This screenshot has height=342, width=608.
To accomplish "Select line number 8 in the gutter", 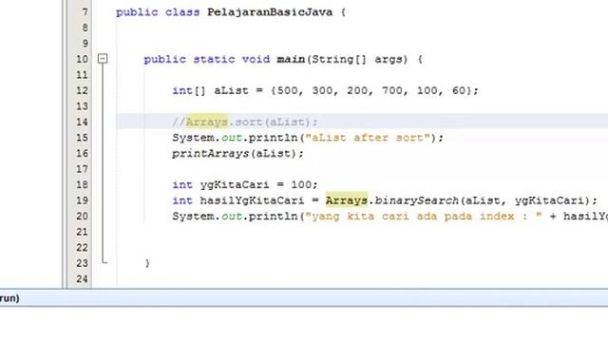I will pos(85,28).
